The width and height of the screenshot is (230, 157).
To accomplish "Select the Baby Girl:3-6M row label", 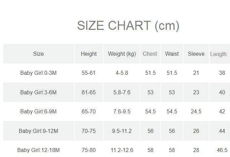I will (x=38, y=92).
